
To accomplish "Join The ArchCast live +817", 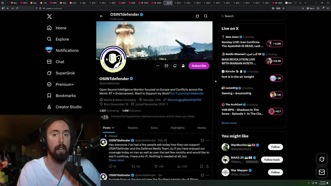I will point(275,111).
